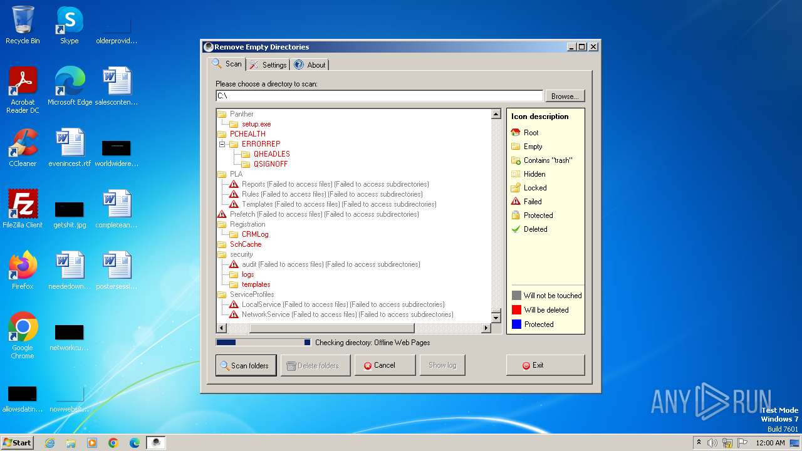Select the security folder tree item

(x=241, y=254)
